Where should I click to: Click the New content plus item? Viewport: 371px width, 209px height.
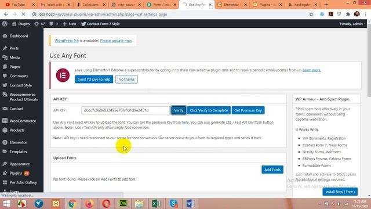pyautogui.click(x=70, y=24)
